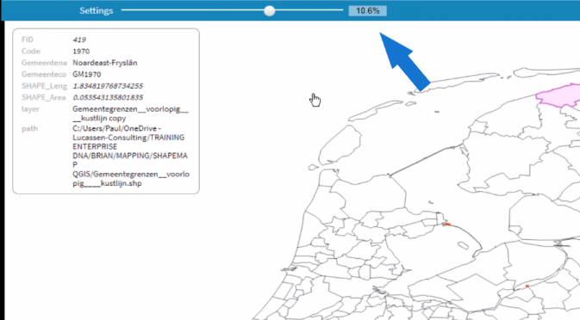Click the Gemeentena value Noardeast-Fryslân
The image size is (580, 320).
(x=104, y=63)
